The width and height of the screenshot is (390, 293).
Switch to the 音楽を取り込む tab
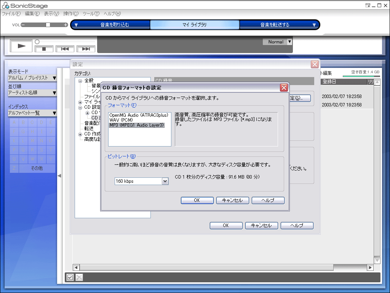point(115,25)
